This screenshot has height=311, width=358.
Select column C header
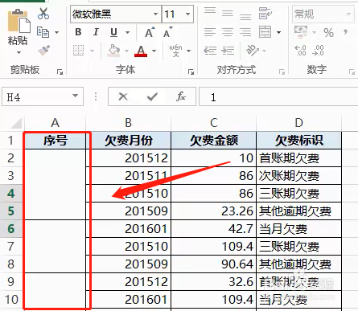[213, 123]
